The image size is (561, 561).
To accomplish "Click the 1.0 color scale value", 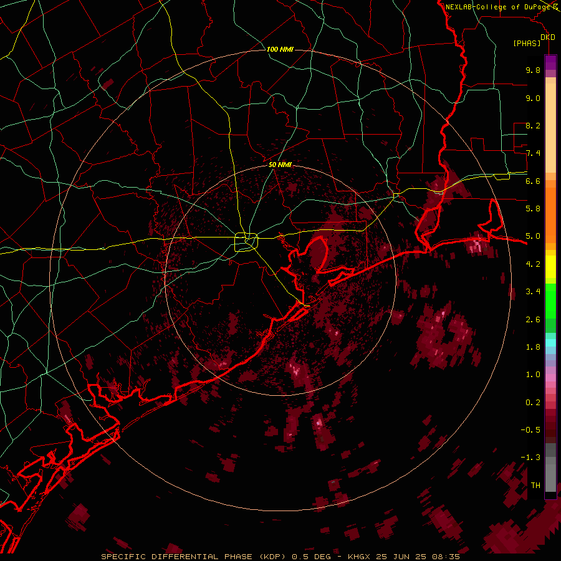I will tap(533, 374).
